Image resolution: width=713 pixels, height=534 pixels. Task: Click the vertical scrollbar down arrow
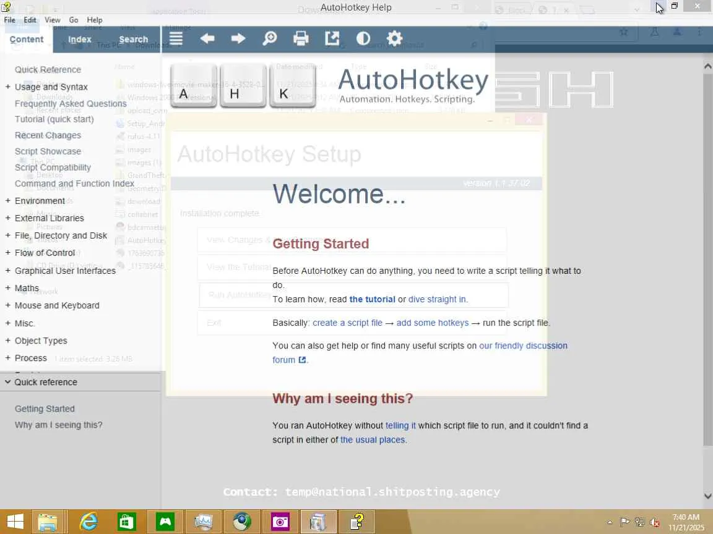(x=707, y=496)
